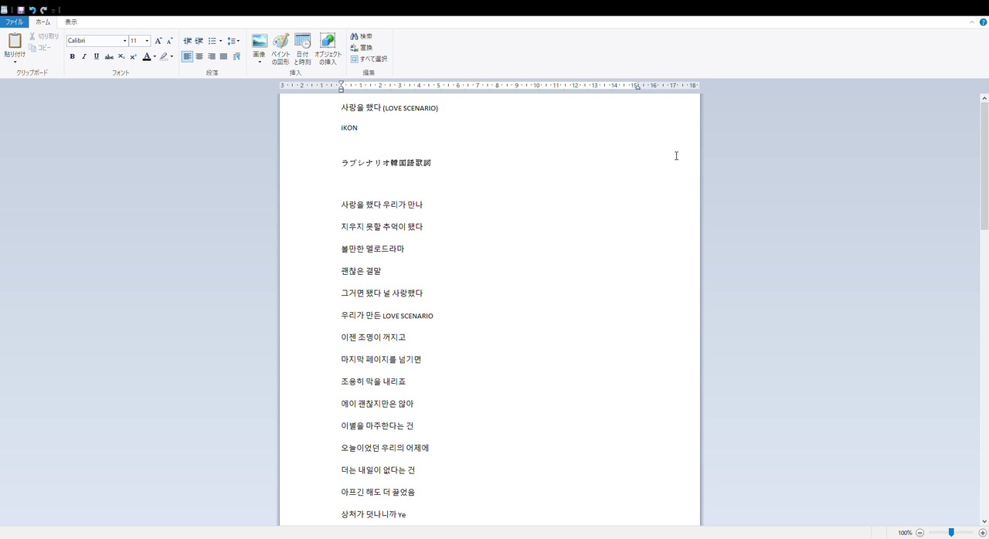Open the list style dropdown arrow
989x539 pixels.
coord(221,41)
